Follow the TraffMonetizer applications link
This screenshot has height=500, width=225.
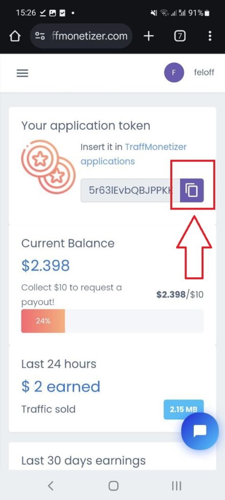(134, 154)
